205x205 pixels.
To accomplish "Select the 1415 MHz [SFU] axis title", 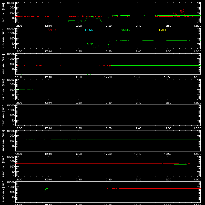I will coord(4,89).
